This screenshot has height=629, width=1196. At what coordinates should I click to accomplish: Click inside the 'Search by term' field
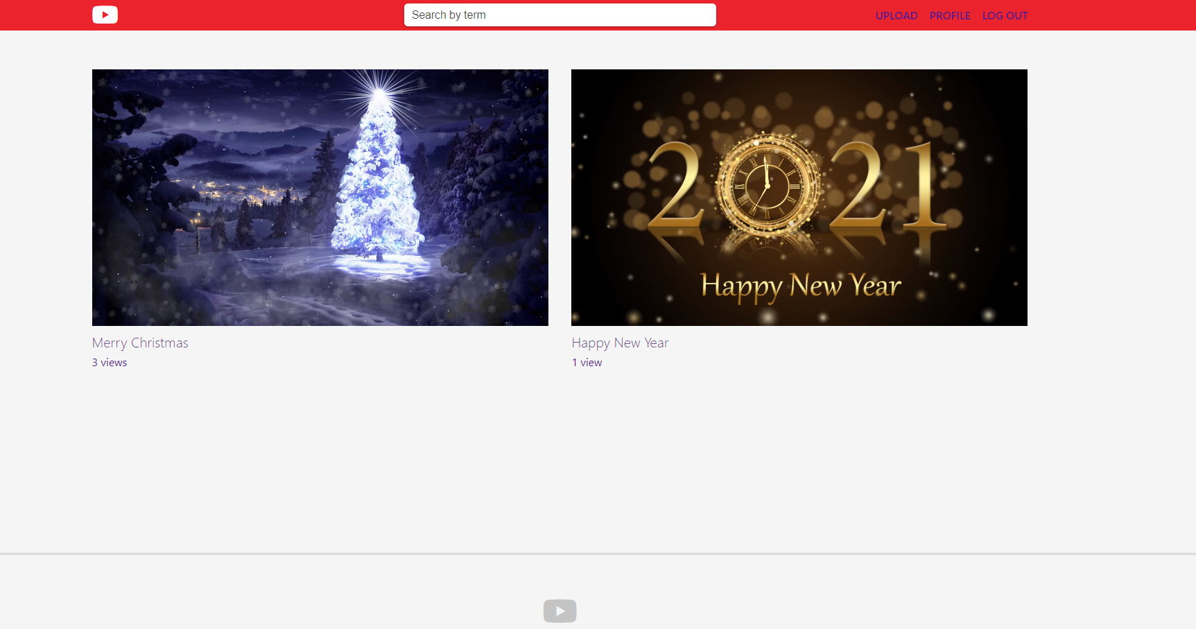coord(560,15)
